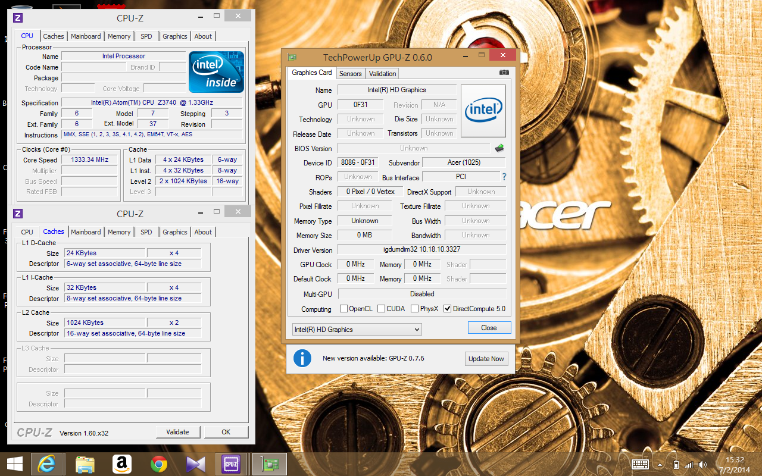Image resolution: width=762 pixels, height=476 pixels.
Task: Click the BIOS save icon in GPU-Z
Action: click(499, 148)
